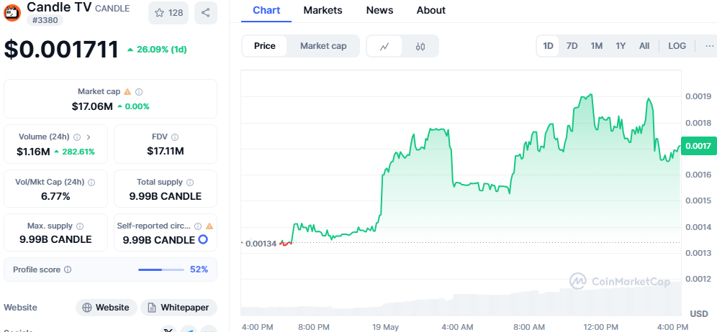717x332 pixels.
Task: Show the Profile score info icon
Action: tap(68, 270)
